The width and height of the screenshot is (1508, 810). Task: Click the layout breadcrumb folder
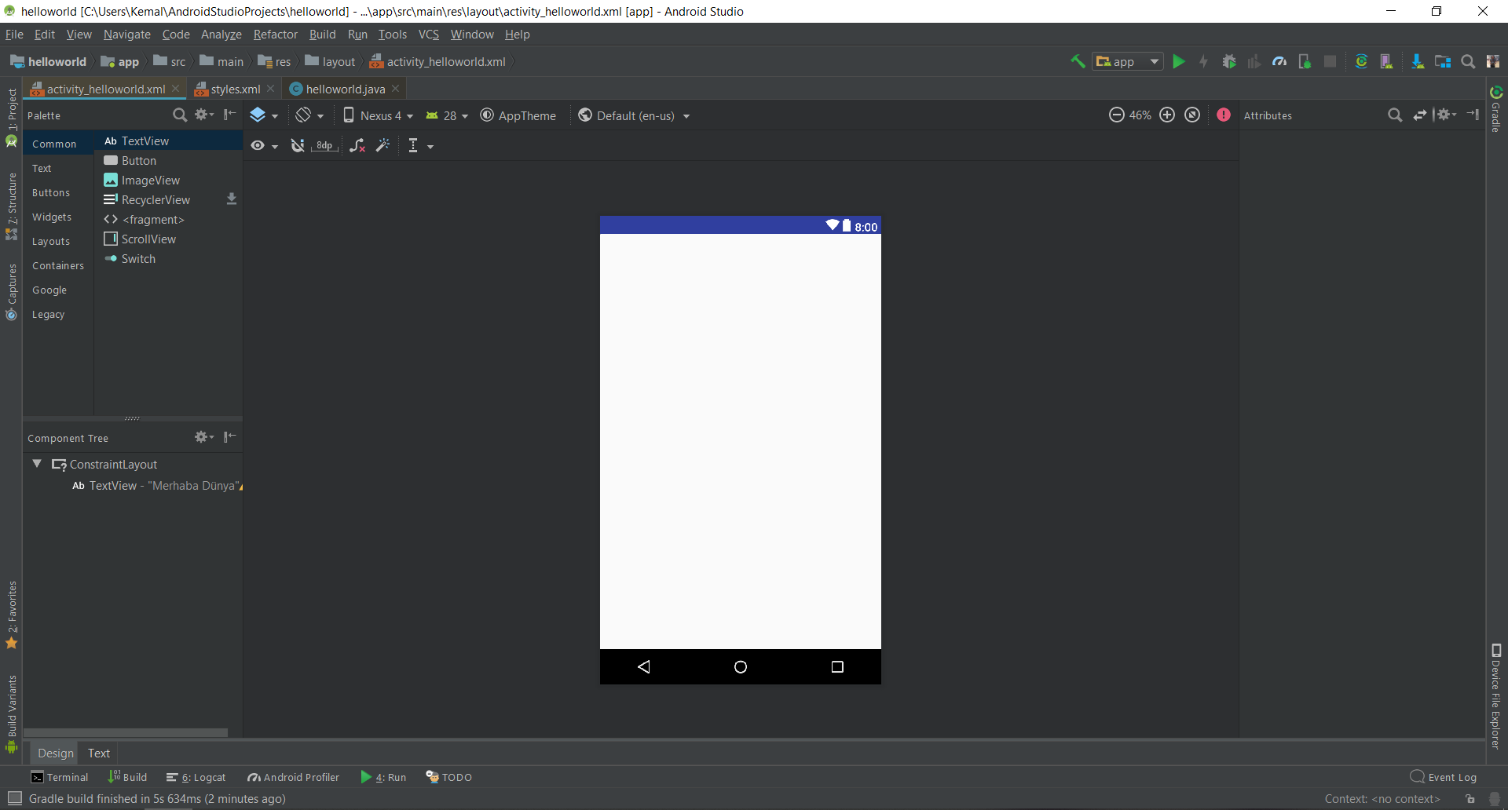pos(331,61)
